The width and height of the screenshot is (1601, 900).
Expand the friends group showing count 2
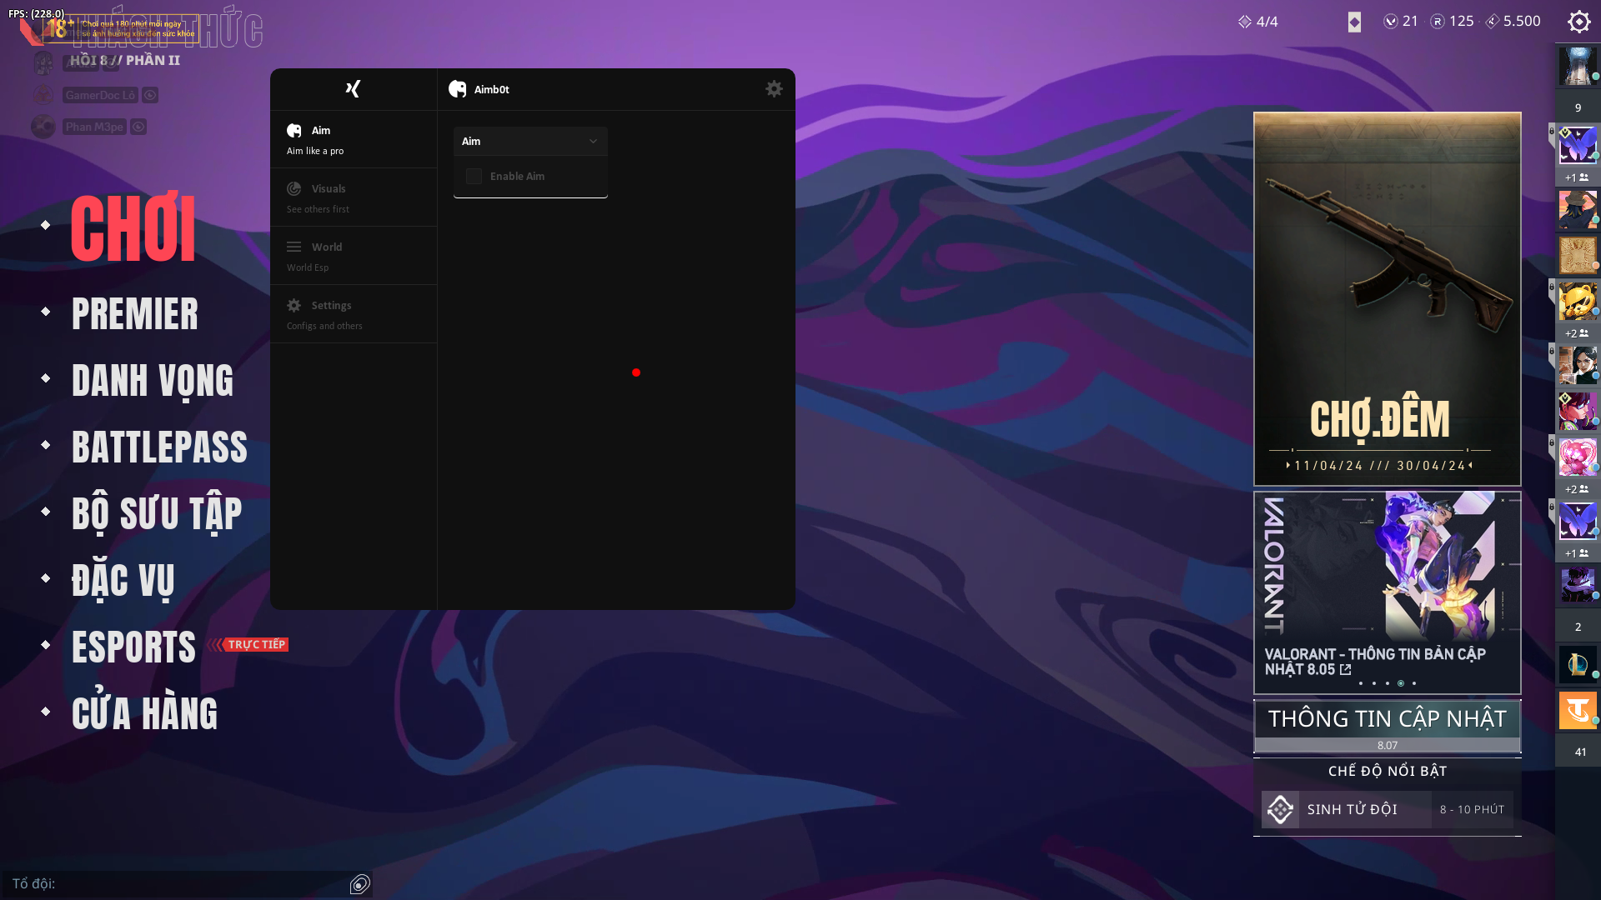[x=1578, y=627]
